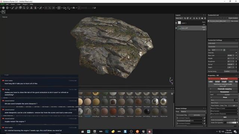Toggle visibility of Rock_Cliff layer
239x134 pixels.
pyautogui.click(x=176, y=28)
